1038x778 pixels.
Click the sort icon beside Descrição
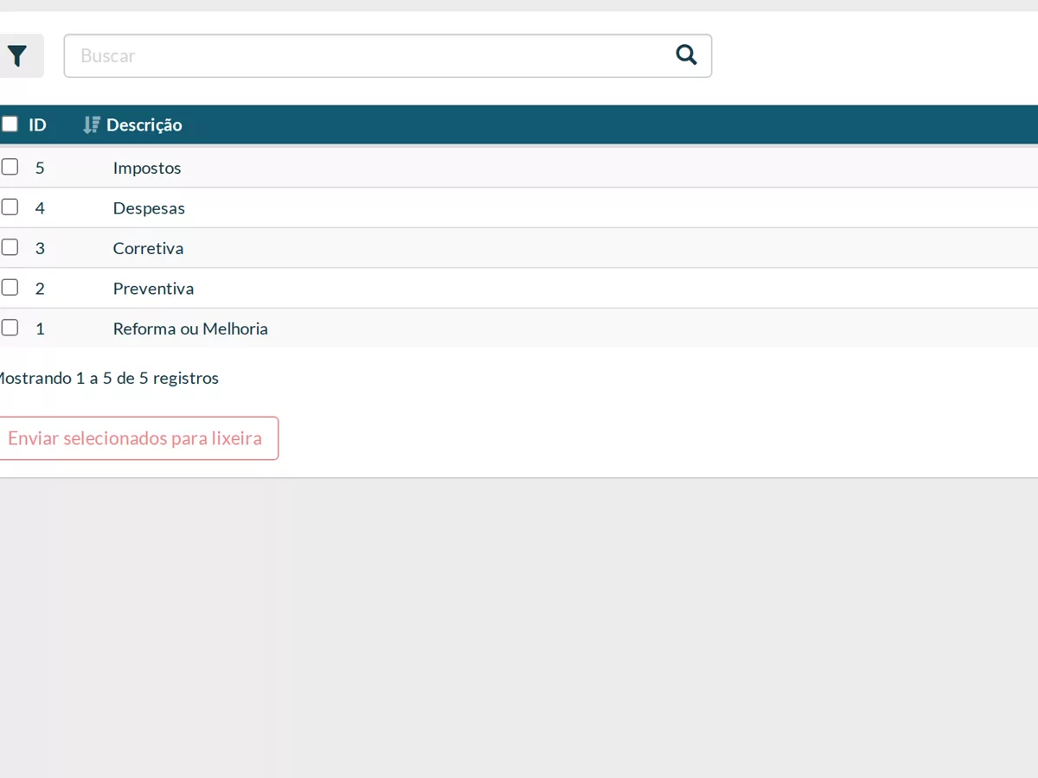click(91, 124)
